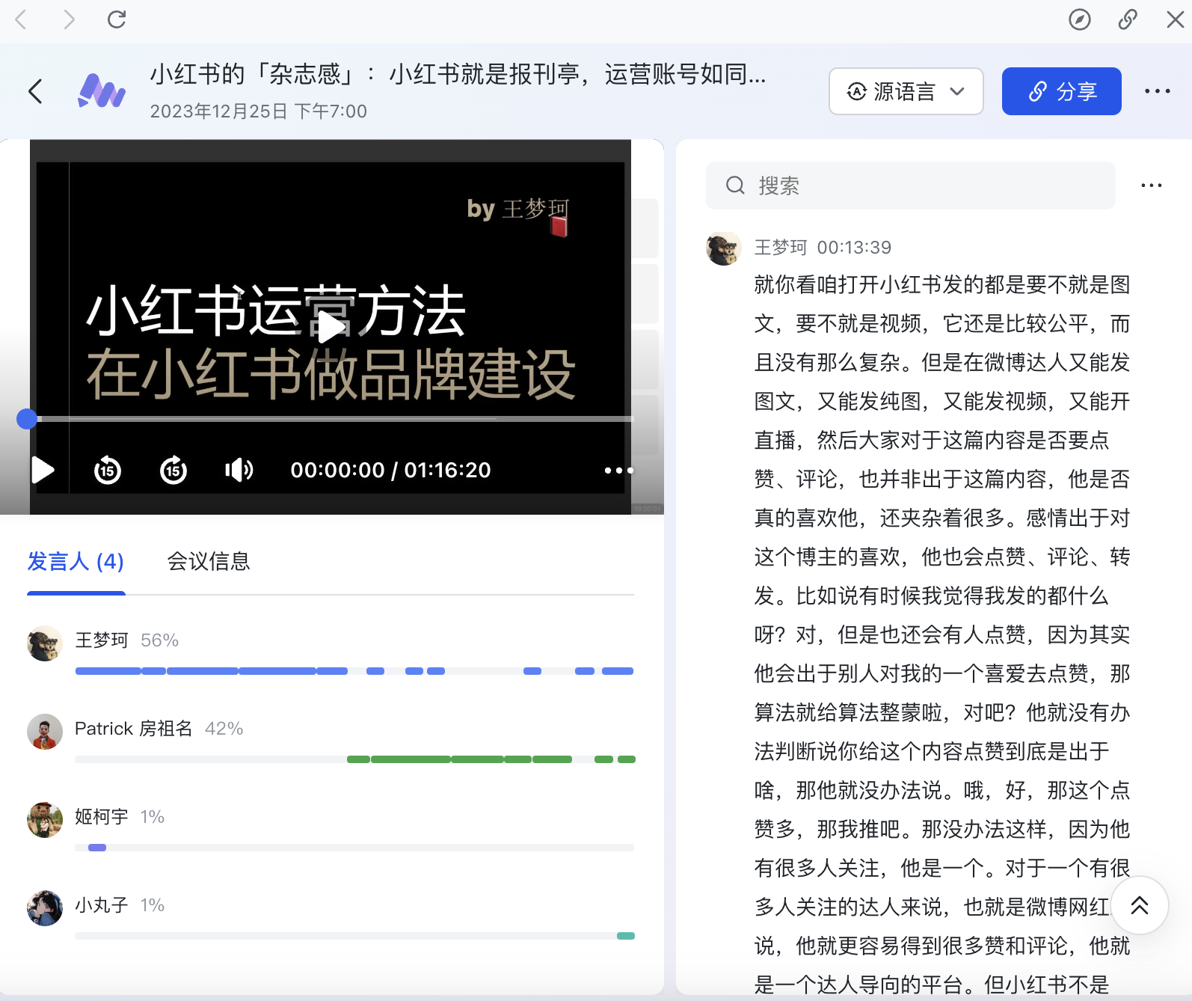Screen dimensions: 1192x1001
Task: Click the video title slide 小红书运营方法
Action: point(276,310)
